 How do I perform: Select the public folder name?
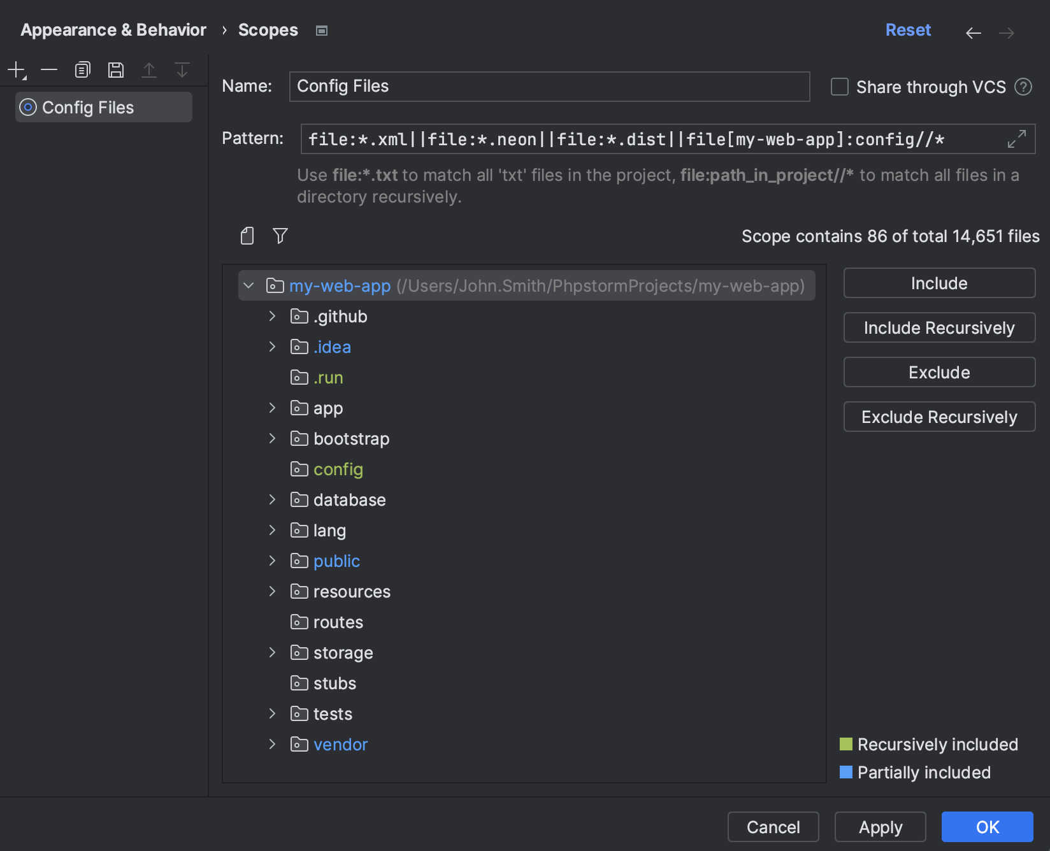[336, 561]
